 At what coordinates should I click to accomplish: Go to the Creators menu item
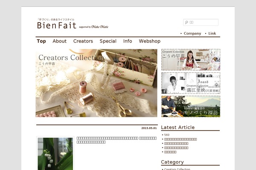coord(83,41)
